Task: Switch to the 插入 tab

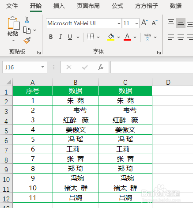Action: 59,6
